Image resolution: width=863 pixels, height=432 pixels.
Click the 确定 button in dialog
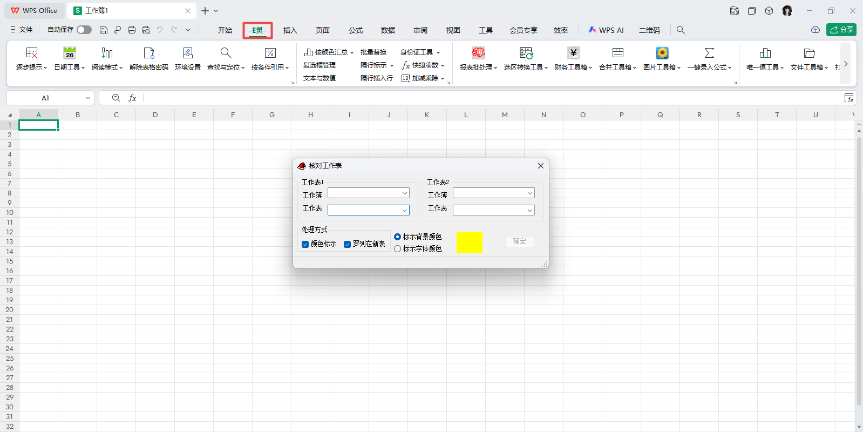(519, 241)
